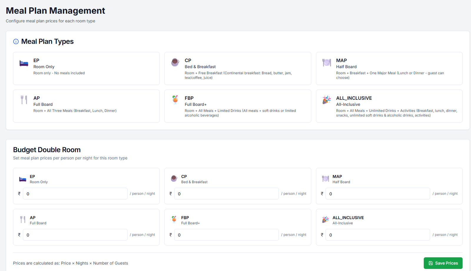Click the bed icon in the EP info card
The height and width of the screenshot is (271, 471).
[24, 63]
